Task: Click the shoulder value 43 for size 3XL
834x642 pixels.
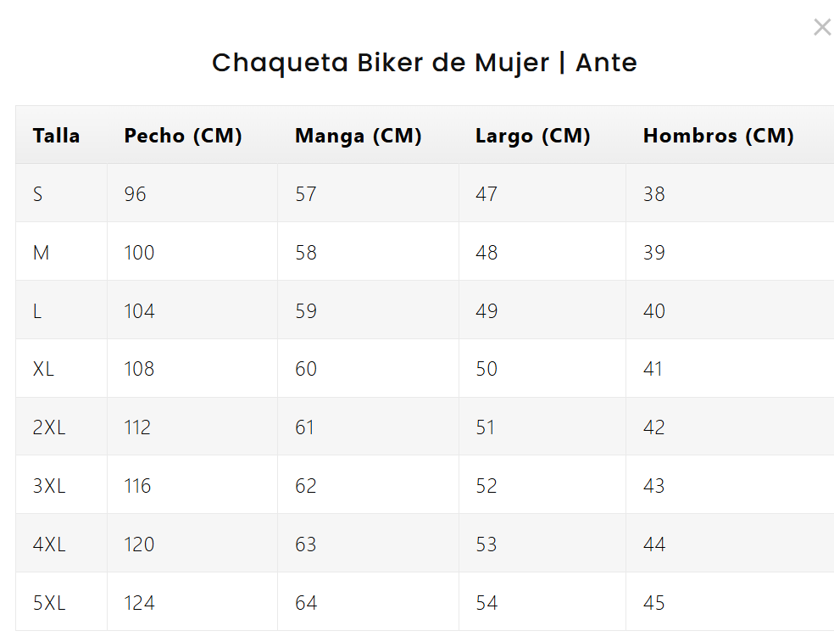Action: pyautogui.click(x=653, y=485)
